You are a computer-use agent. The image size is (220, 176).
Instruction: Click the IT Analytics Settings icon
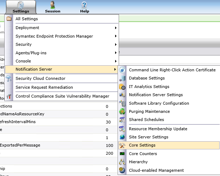tap(122, 87)
